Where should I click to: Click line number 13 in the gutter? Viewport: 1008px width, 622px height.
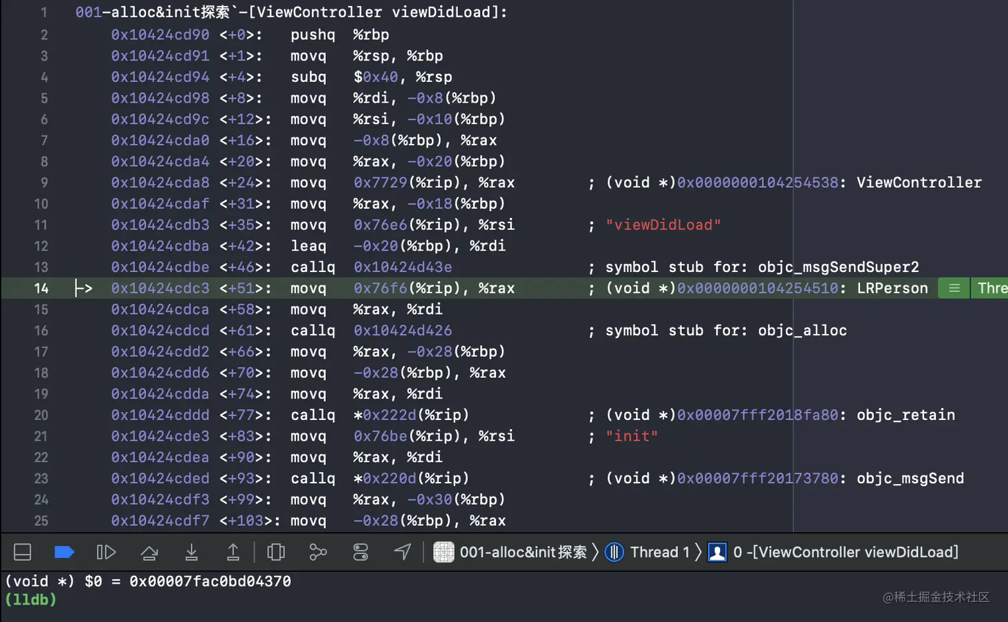tap(41, 267)
